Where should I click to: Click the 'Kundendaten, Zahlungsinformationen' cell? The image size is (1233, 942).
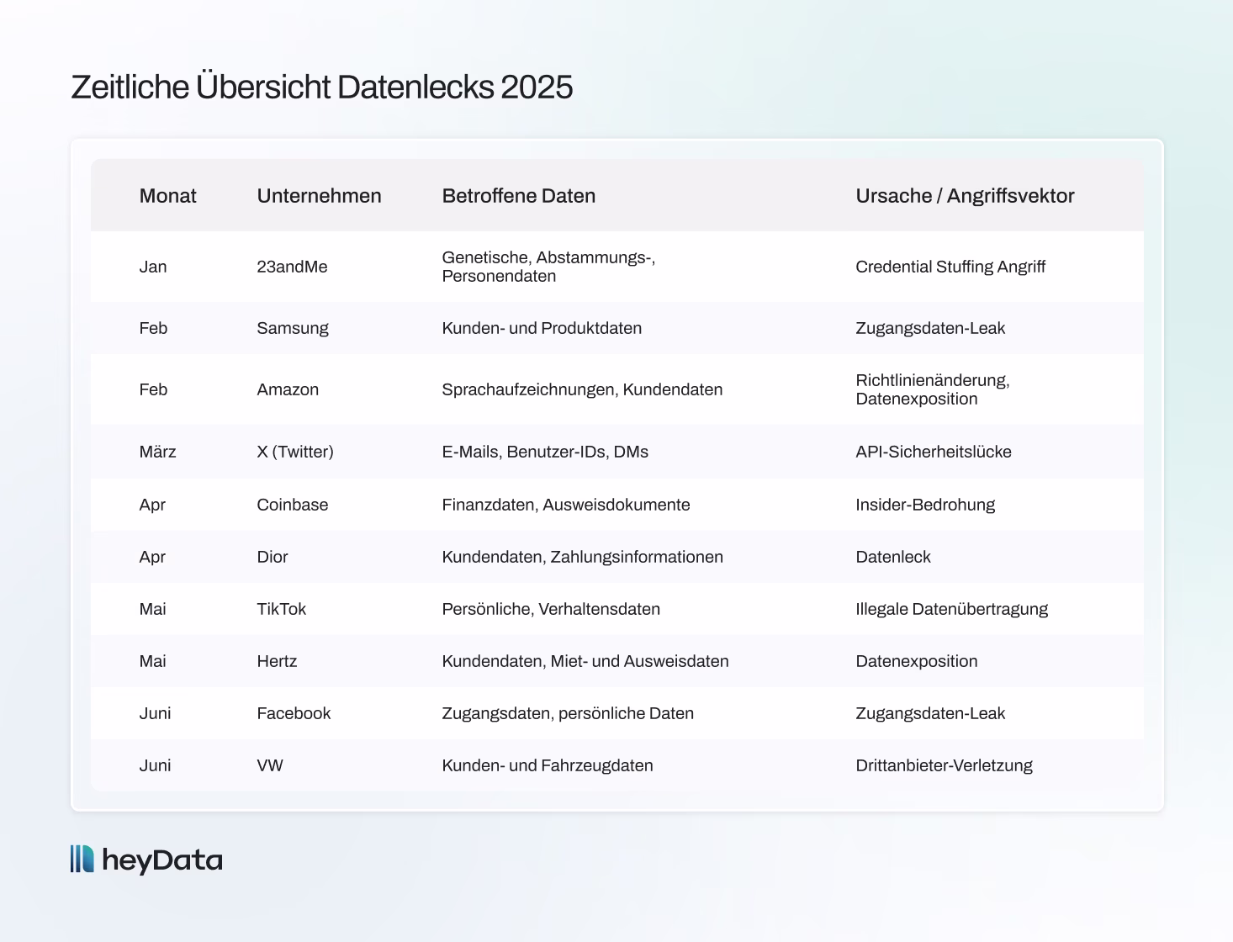[x=583, y=557]
